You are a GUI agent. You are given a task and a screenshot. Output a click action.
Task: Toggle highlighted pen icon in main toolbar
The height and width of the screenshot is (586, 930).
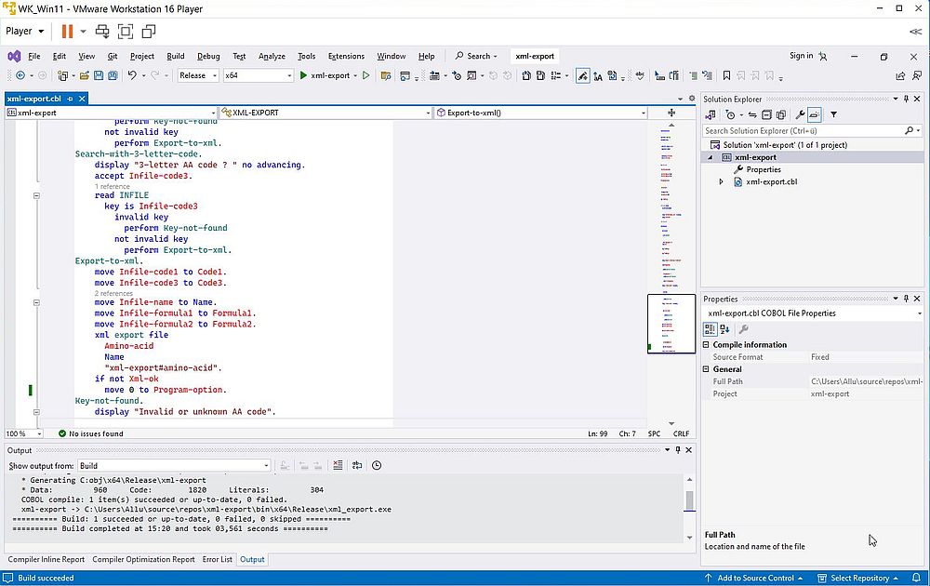coord(582,75)
